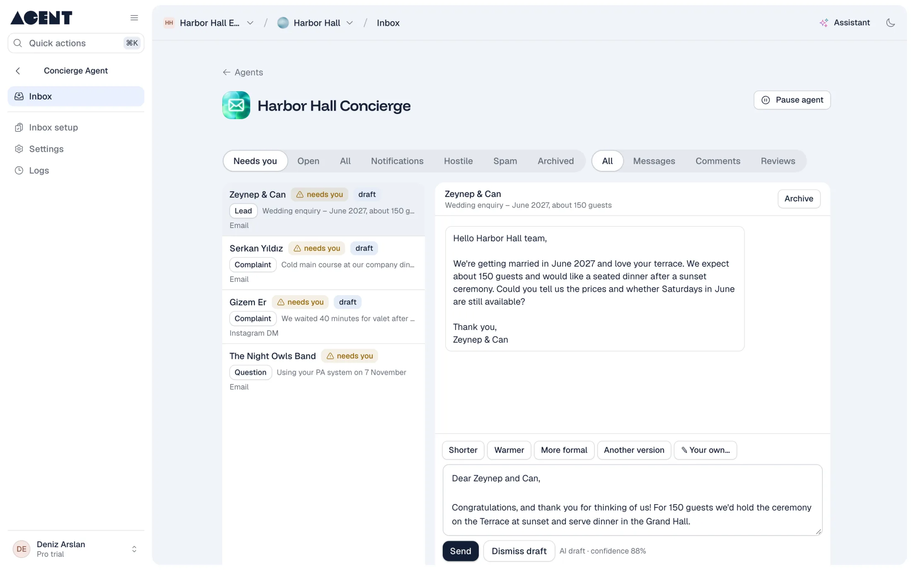The height and width of the screenshot is (570, 912).
Task: Collapse sidebar with hamburger menu icon
Action: (134, 18)
